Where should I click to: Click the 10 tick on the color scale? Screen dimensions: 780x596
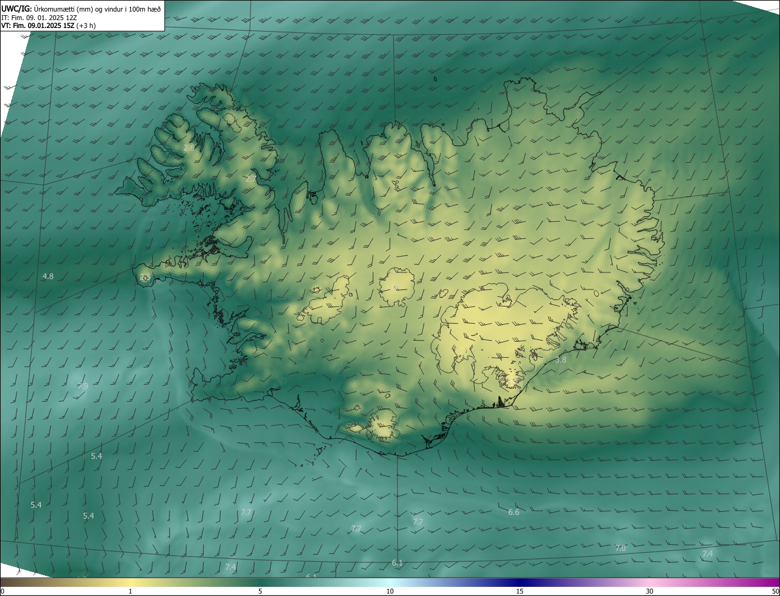(x=390, y=591)
